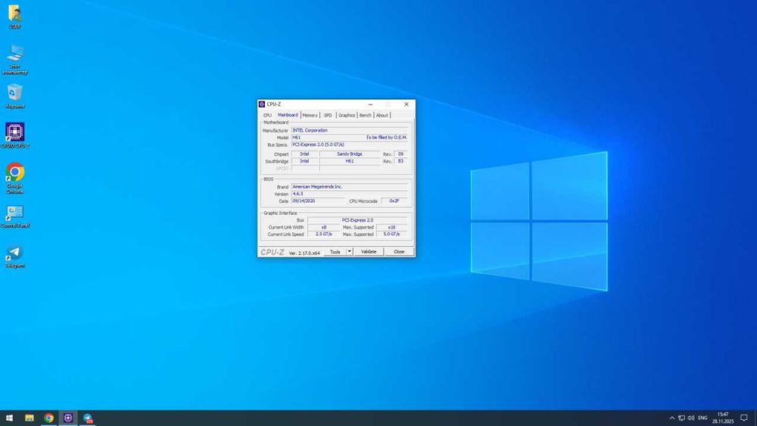Open the notification center icon
This screenshot has width=757, height=426.
[x=744, y=418]
